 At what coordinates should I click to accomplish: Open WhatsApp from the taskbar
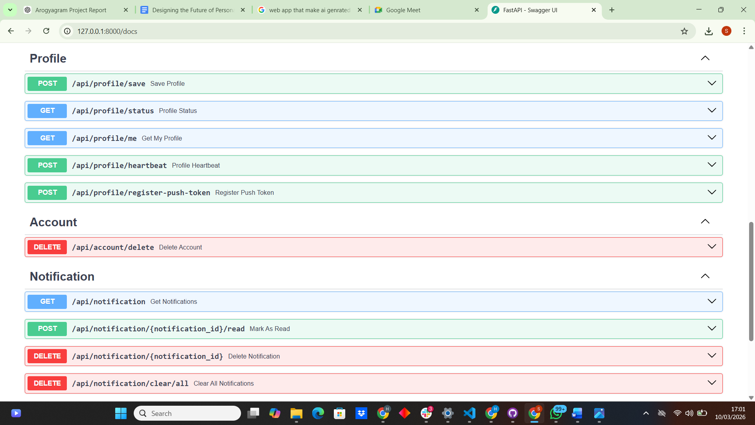tap(556, 413)
